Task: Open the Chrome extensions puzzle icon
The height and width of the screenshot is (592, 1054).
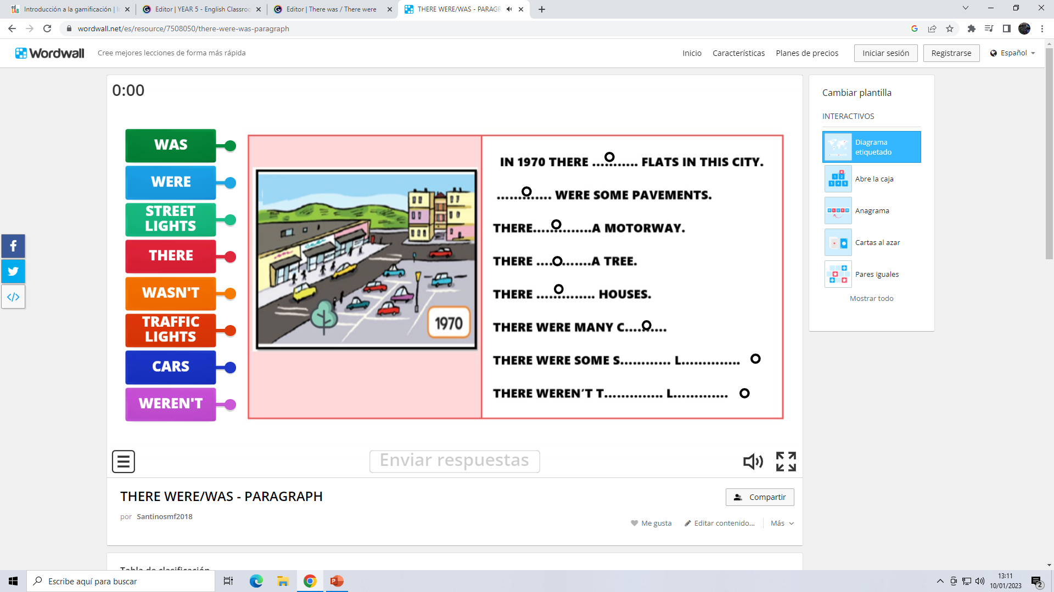Action: click(971, 29)
